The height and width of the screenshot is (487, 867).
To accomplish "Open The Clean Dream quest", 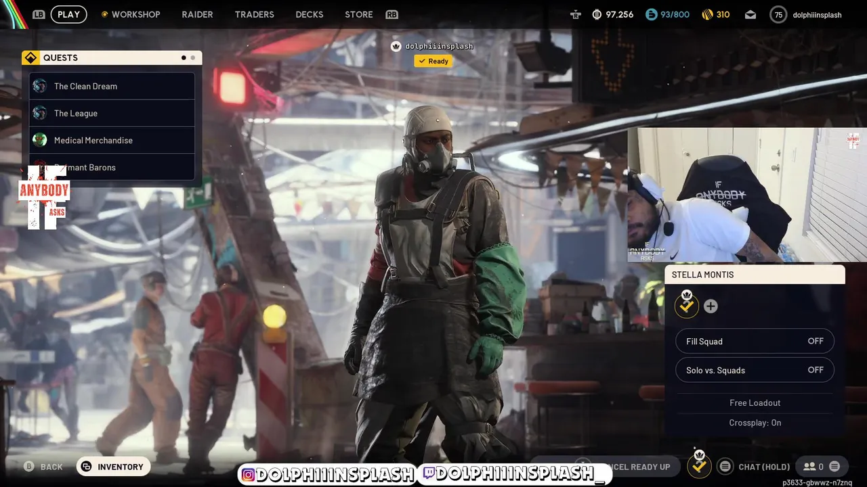I will point(112,86).
